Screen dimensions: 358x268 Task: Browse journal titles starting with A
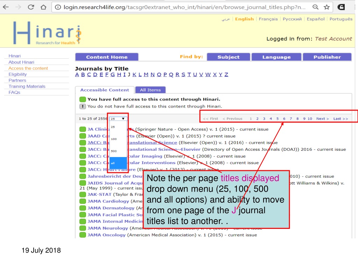pos(77,75)
